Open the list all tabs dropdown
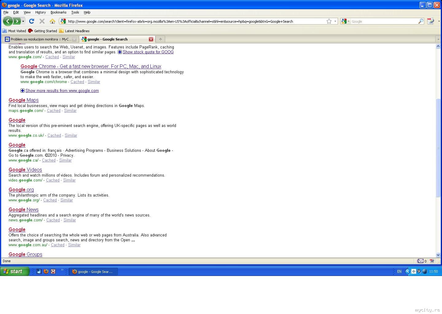Screen dimensions: 442x314 (438, 39)
